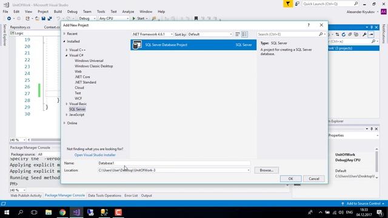Click the Solution Explorer properties wrench icon
388x218 pixels.
364,35
